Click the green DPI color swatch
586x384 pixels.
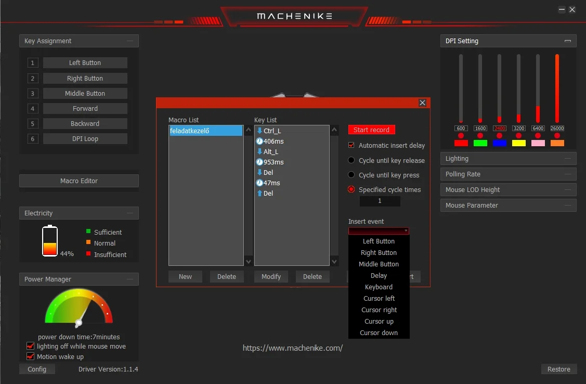pyautogui.click(x=480, y=143)
